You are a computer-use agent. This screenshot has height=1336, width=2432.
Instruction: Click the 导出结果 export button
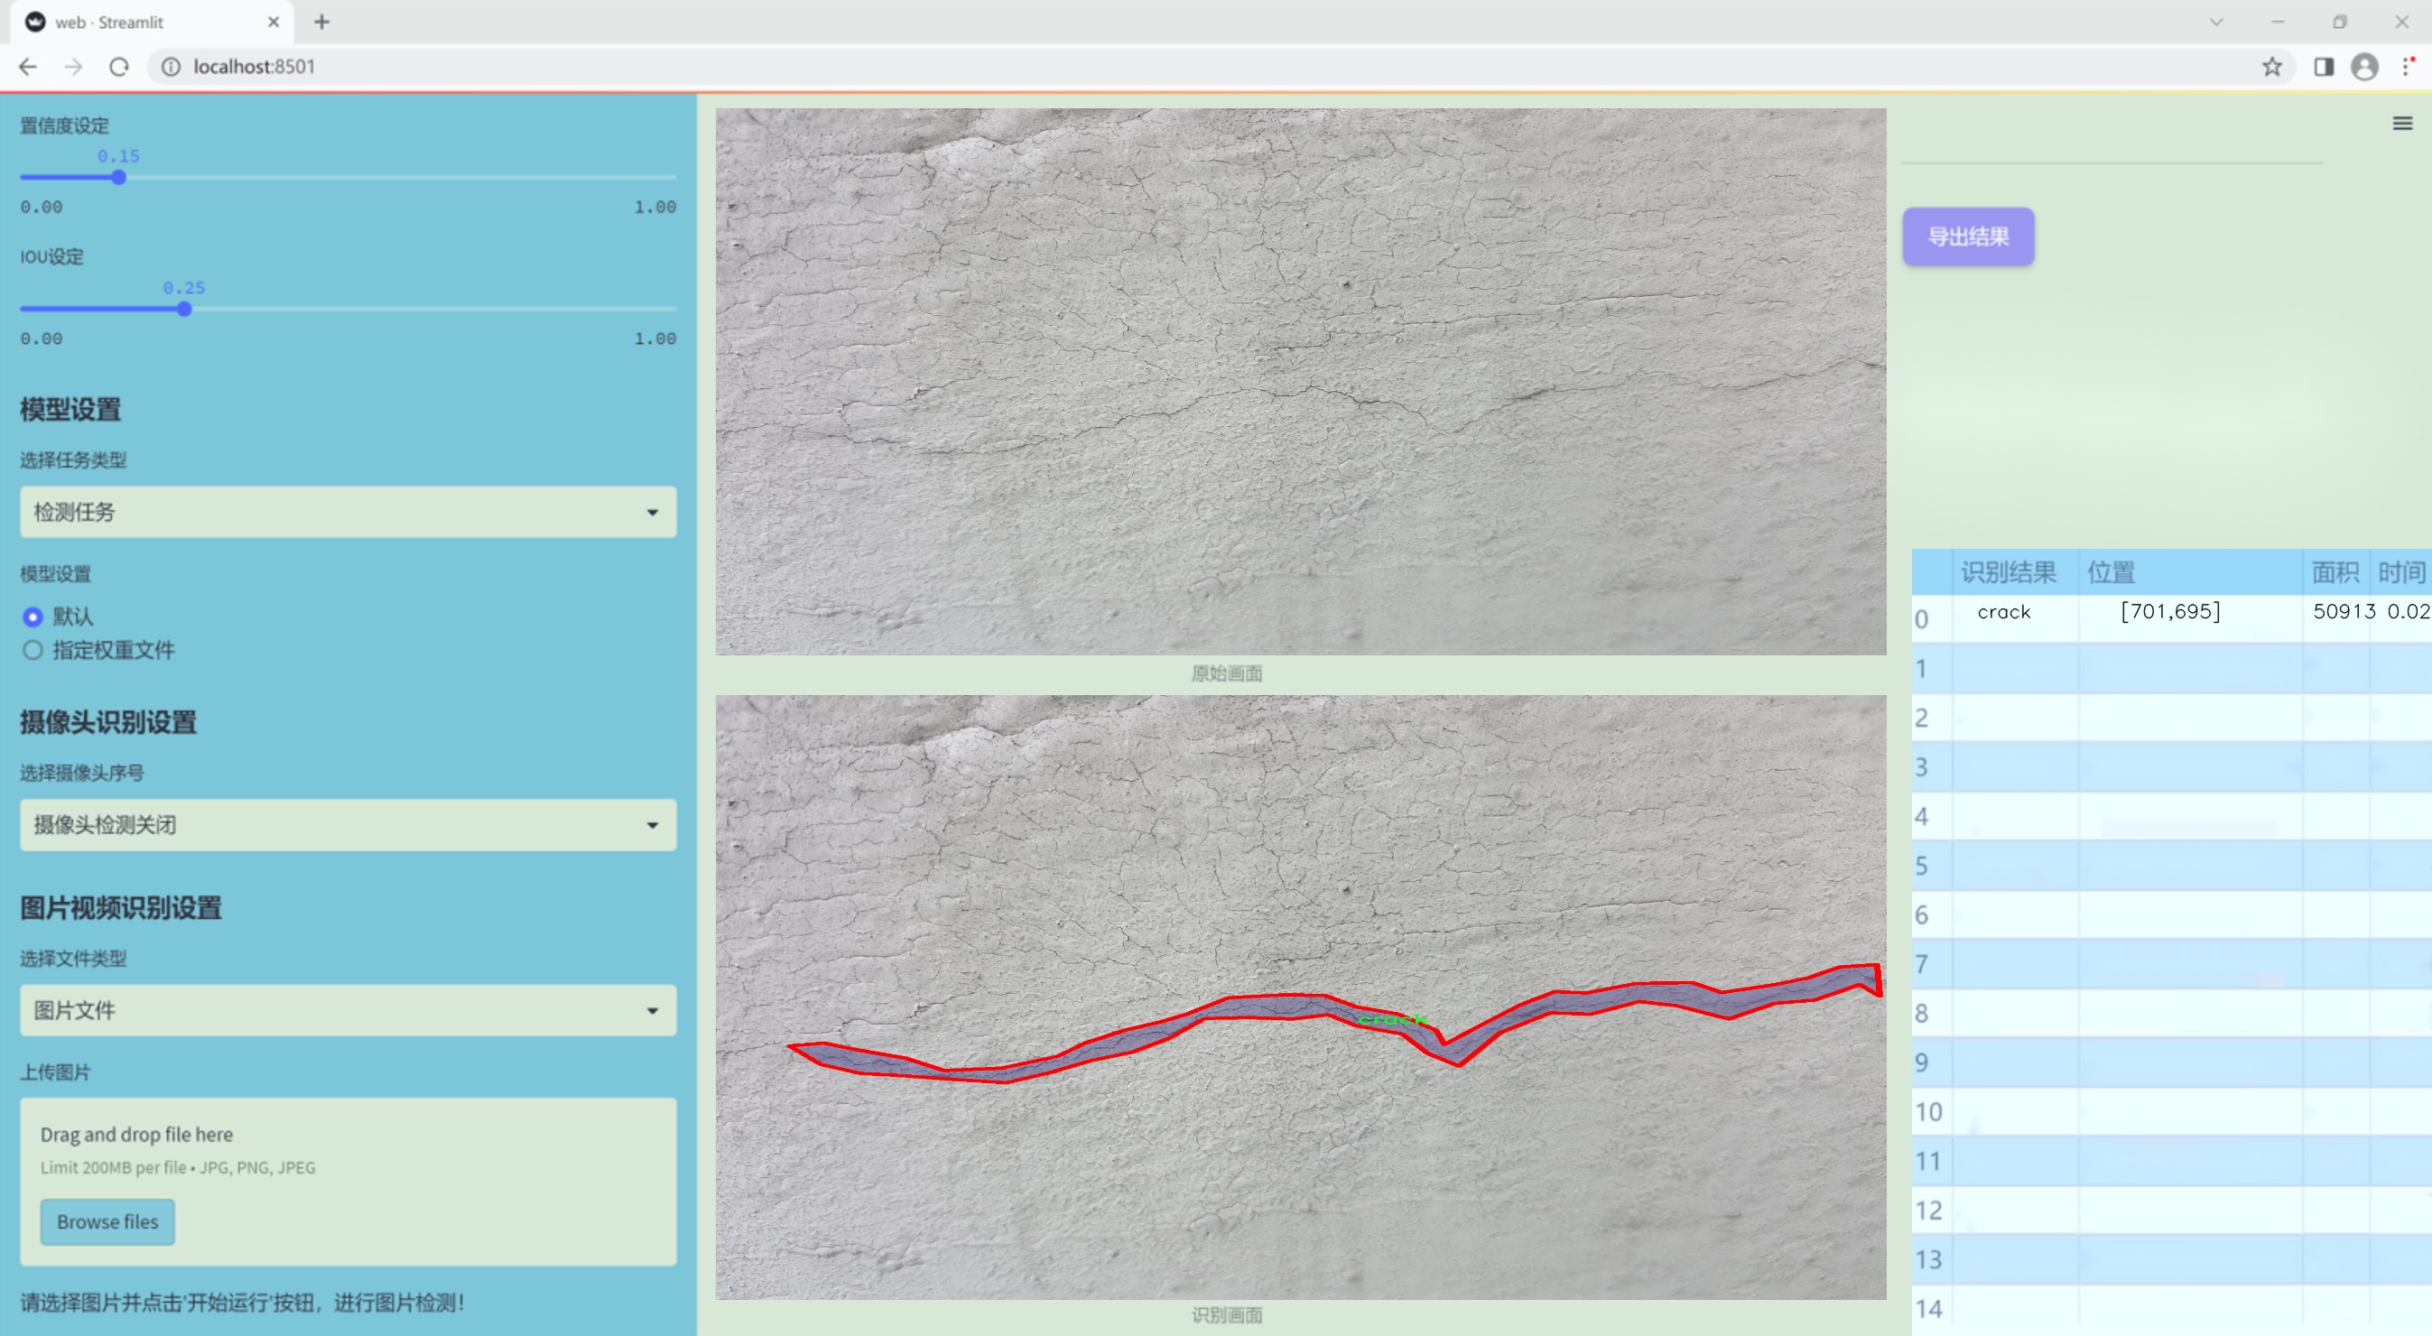(1967, 237)
